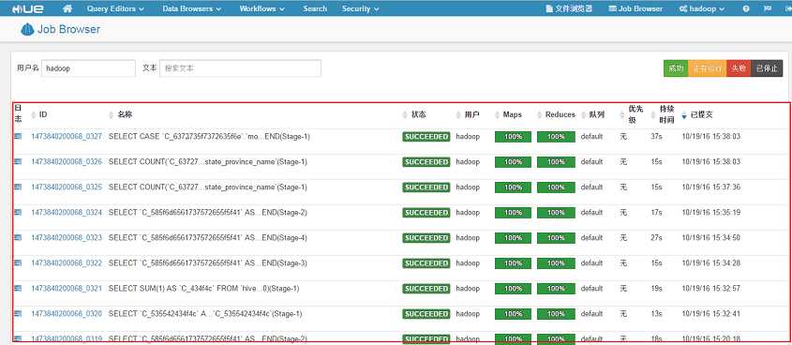The height and width of the screenshot is (345, 792).
Task: Click SUCCEEDED badge for job 0322
Action: point(426,263)
